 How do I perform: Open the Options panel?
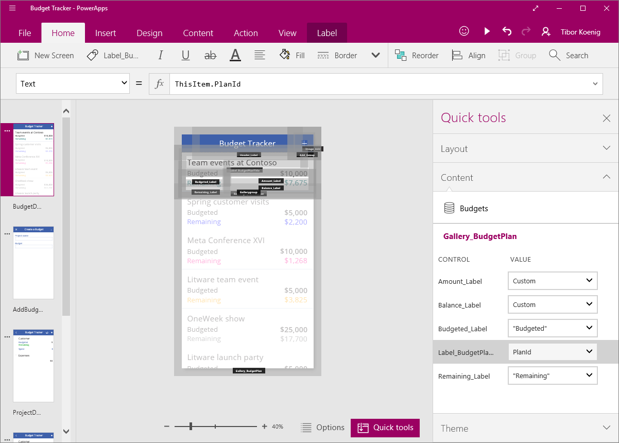point(323,428)
